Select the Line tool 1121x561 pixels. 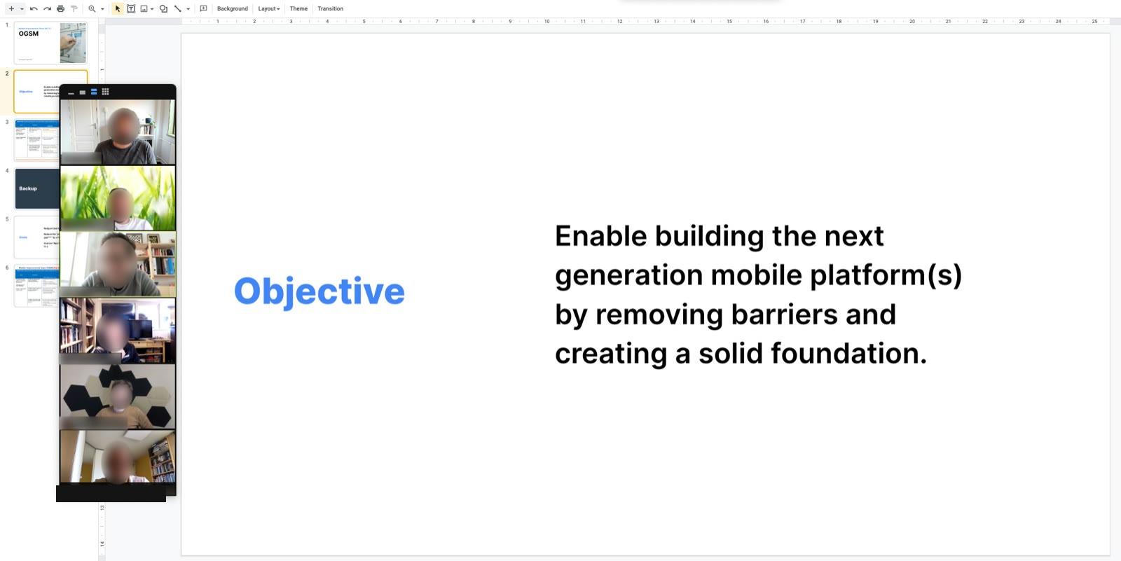178,8
